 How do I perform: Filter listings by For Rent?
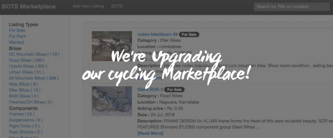click(18, 36)
